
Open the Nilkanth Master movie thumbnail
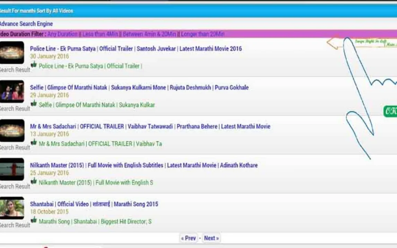tap(12, 169)
